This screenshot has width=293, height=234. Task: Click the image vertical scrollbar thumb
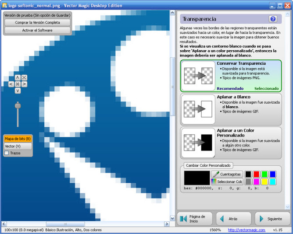(x=172, y=87)
